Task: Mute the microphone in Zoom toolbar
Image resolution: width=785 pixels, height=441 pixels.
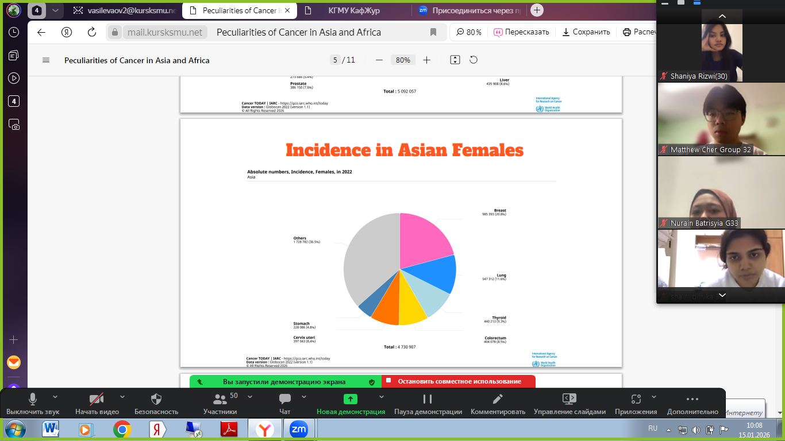Action: pyautogui.click(x=33, y=404)
